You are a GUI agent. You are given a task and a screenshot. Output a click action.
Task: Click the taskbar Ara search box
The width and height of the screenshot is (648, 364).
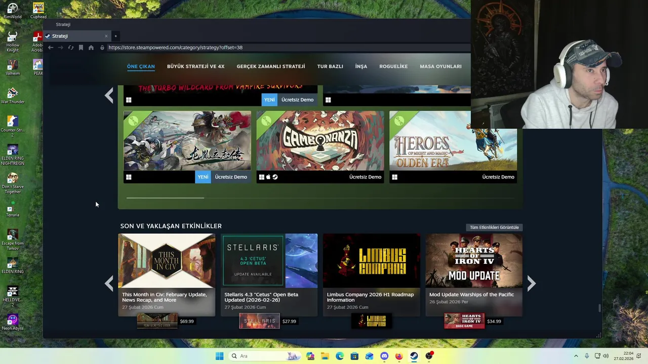coord(265,356)
